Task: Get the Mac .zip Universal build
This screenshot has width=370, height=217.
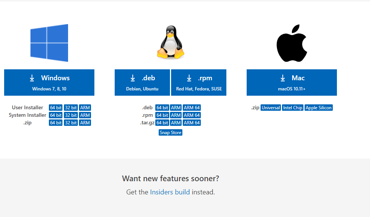Action: 271,107
